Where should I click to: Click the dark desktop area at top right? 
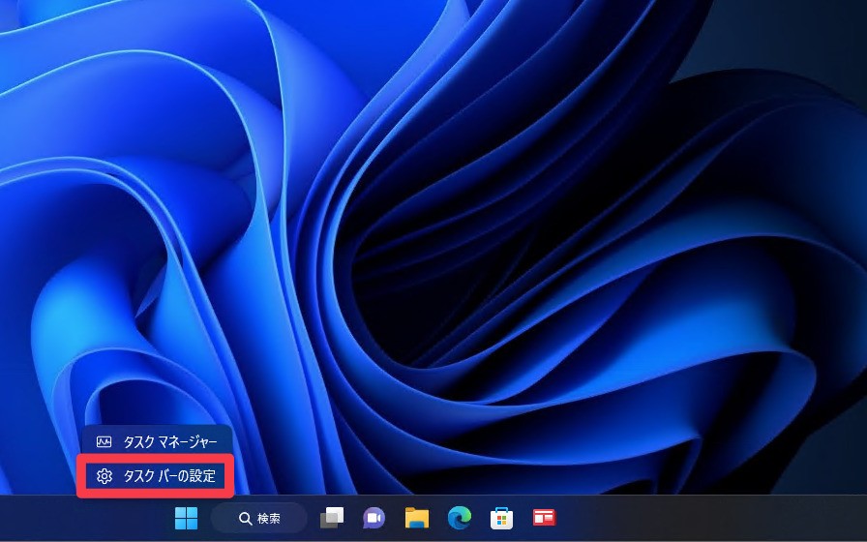click(793, 48)
